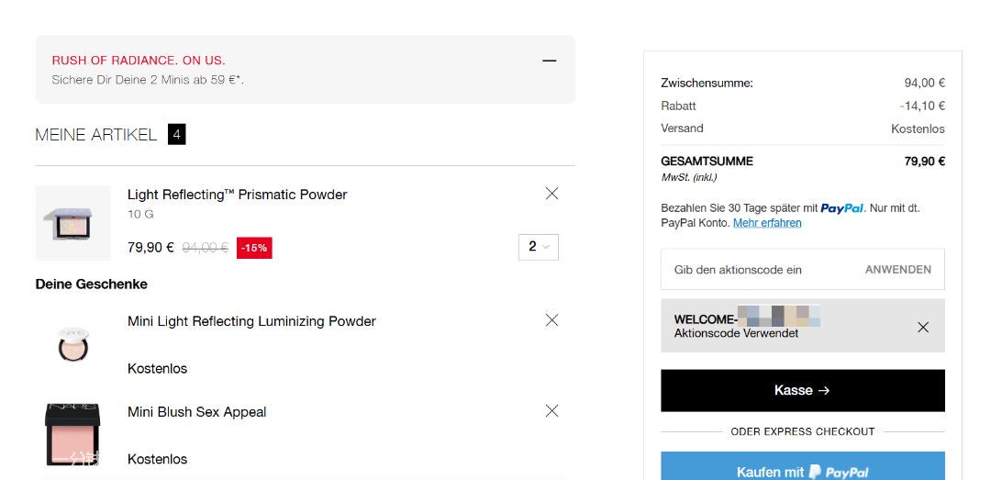Collapse the Rush of Radiance promo banner
991x480 pixels.
(550, 61)
